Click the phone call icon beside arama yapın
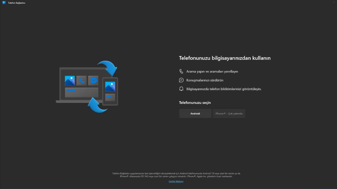 [181, 71]
